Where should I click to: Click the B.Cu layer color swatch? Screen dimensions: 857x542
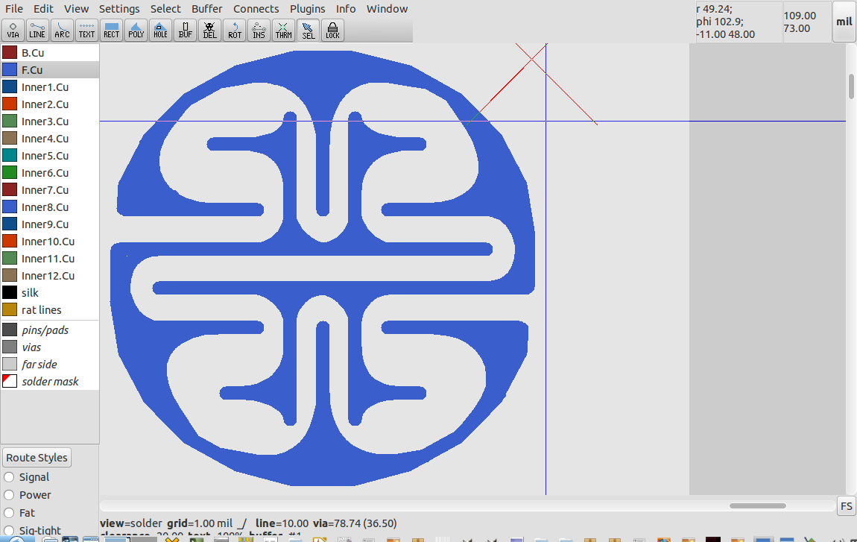point(9,52)
